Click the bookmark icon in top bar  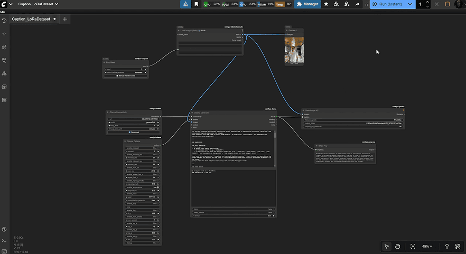tap(197, 4)
